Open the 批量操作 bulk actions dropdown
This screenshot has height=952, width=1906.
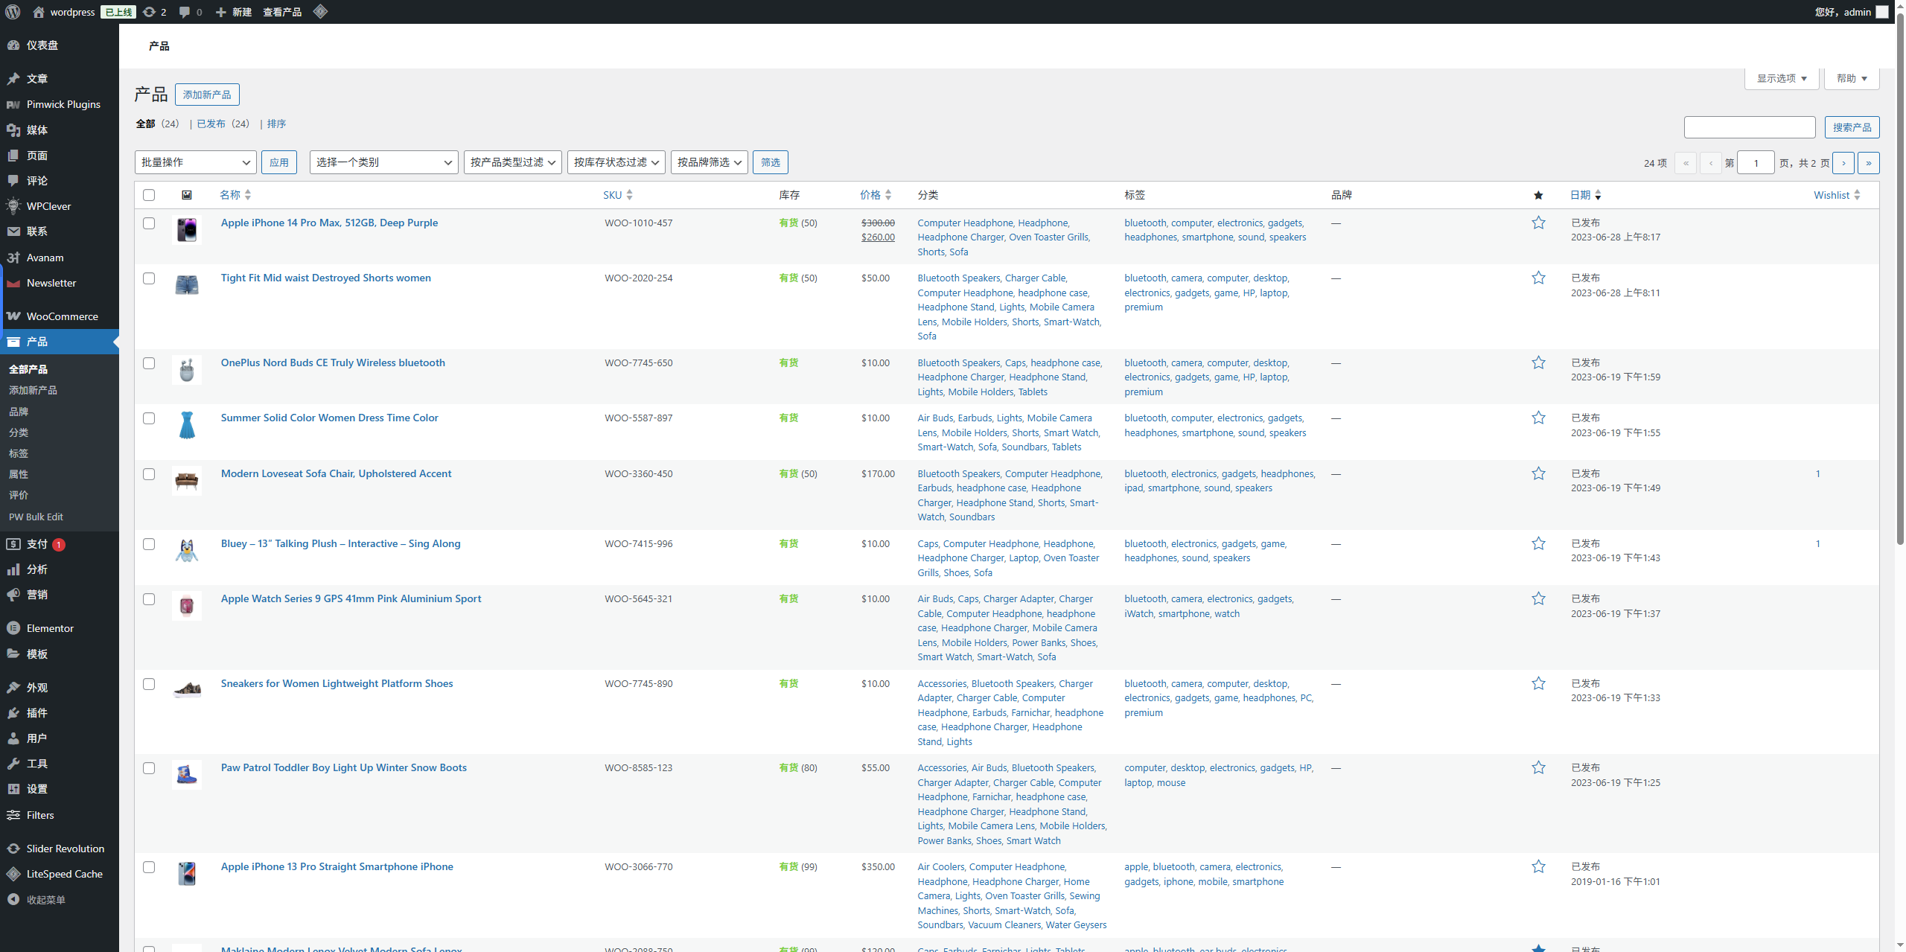(195, 162)
